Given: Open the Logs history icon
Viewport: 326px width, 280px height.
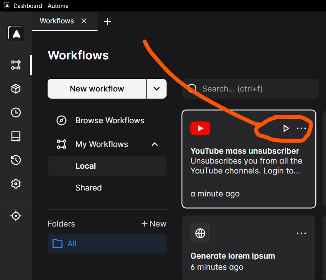Looking at the screenshot, I should (x=16, y=160).
